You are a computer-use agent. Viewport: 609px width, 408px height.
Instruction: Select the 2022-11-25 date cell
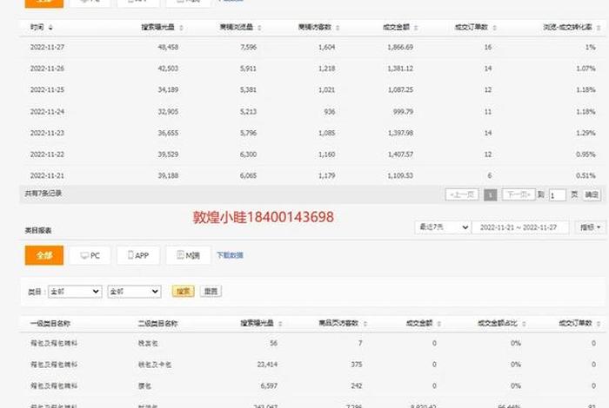47,90
